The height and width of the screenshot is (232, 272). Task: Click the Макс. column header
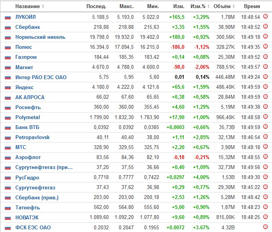126,7
